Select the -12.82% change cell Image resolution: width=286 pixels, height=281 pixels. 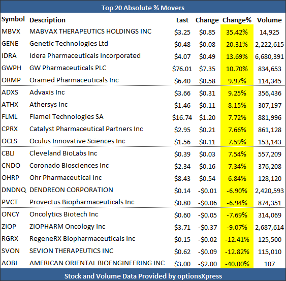pyautogui.click(x=237, y=252)
